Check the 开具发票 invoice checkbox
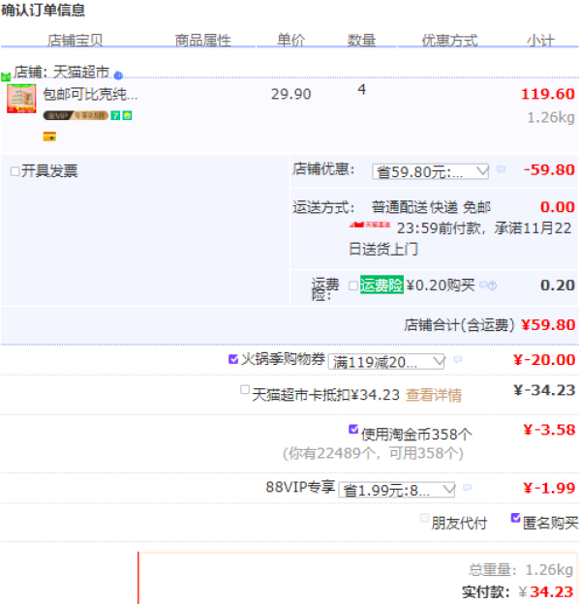The image size is (581, 604). 15,171
